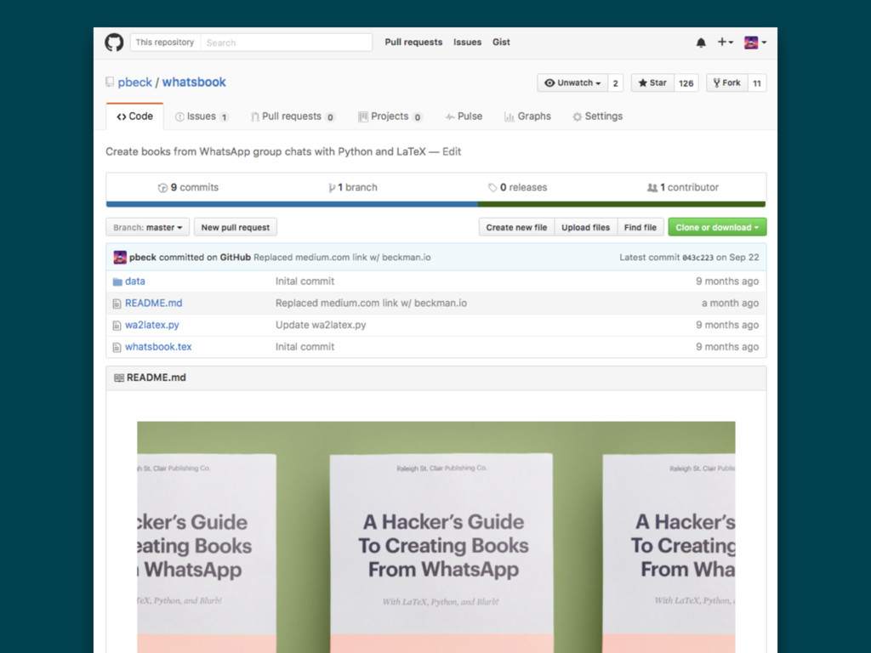Open latest commit hash 043c223
Screen dimensions: 871x653
(x=697, y=258)
